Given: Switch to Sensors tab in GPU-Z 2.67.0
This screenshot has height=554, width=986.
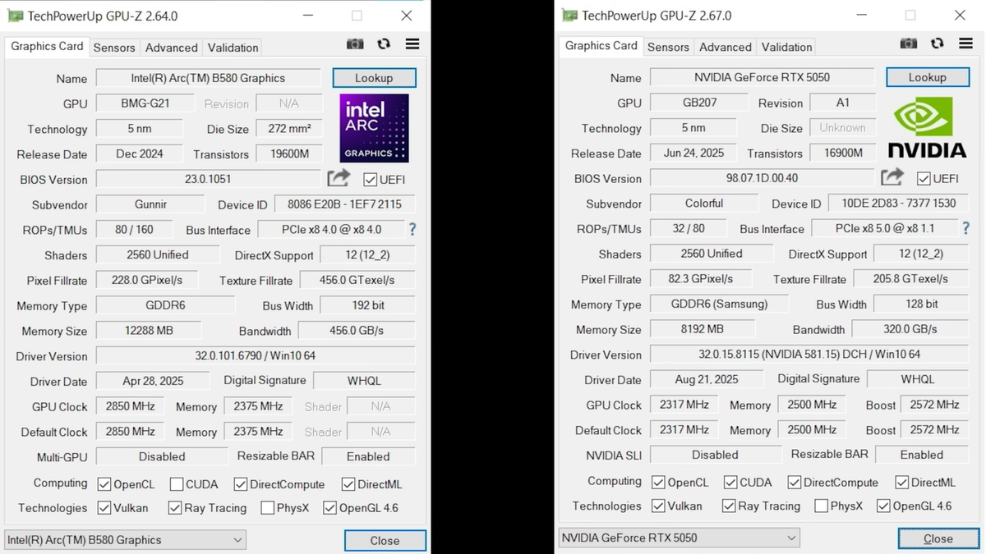Looking at the screenshot, I should [668, 47].
